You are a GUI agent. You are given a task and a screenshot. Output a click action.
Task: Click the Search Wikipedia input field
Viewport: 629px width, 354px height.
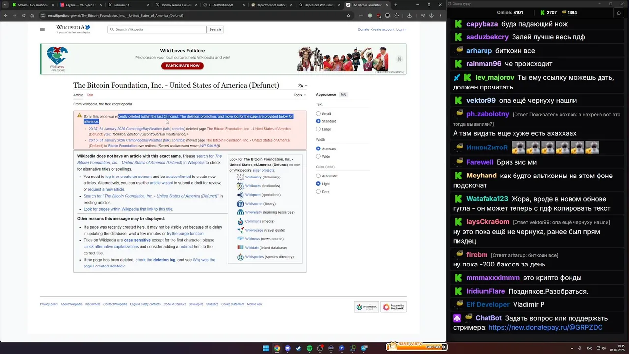[x=157, y=29]
